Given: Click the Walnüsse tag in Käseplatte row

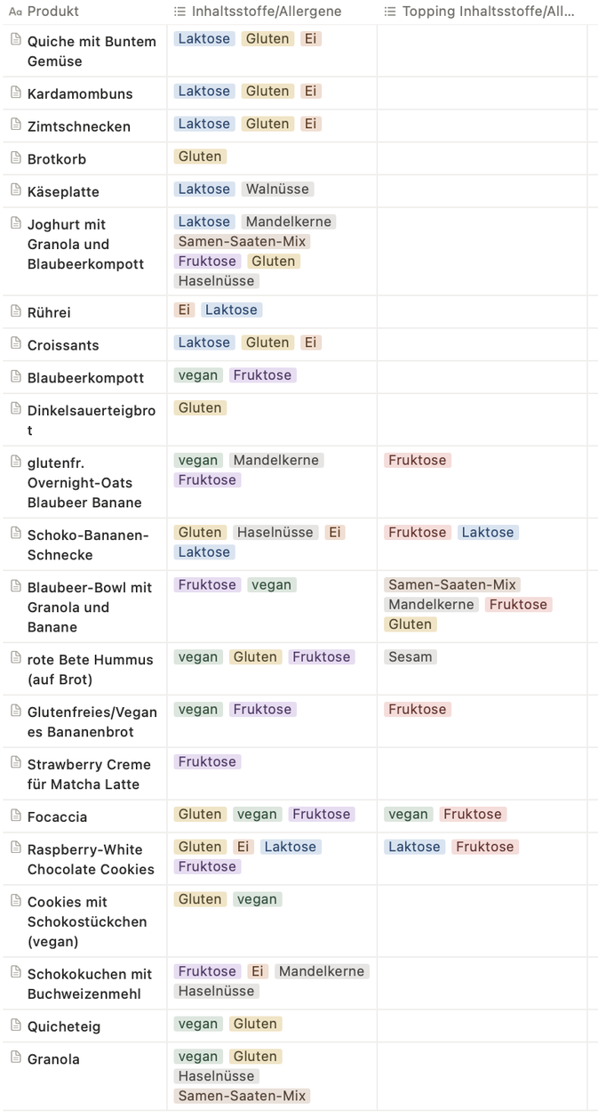Looking at the screenshot, I should [277, 189].
